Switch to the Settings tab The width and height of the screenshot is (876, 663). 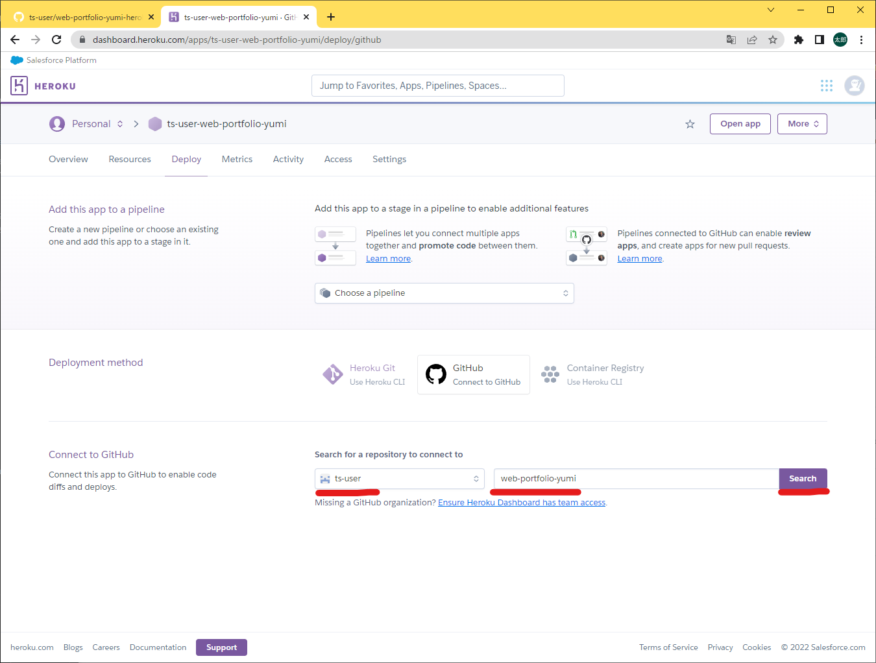tap(389, 159)
